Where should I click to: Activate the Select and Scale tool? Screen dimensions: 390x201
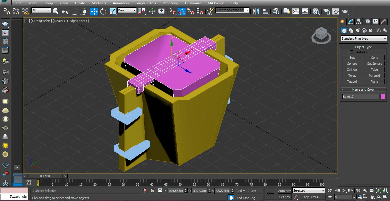click(x=112, y=11)
